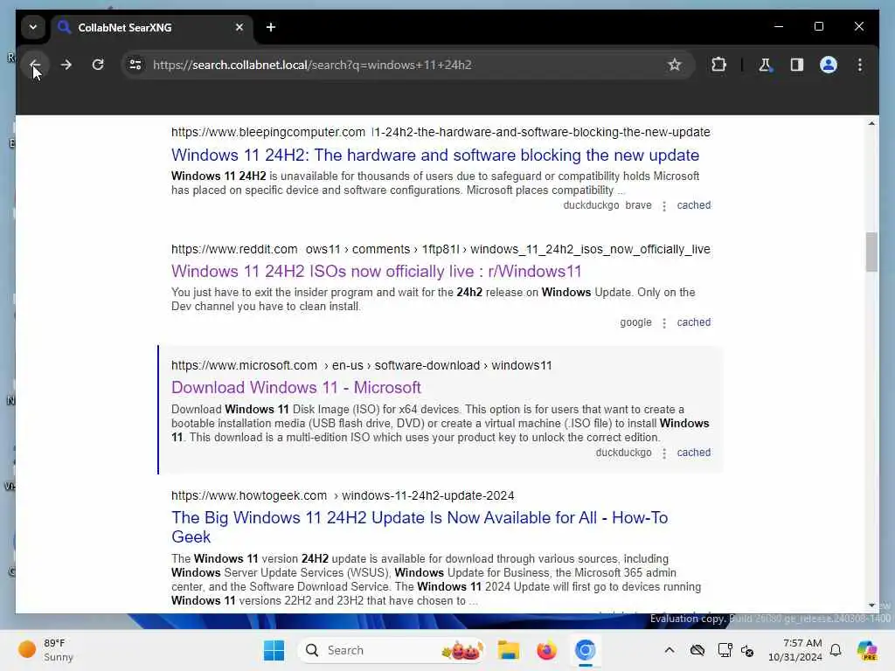Open the Chrome three-dot menu
895x671 pixels.
click(x=860, y=65)
